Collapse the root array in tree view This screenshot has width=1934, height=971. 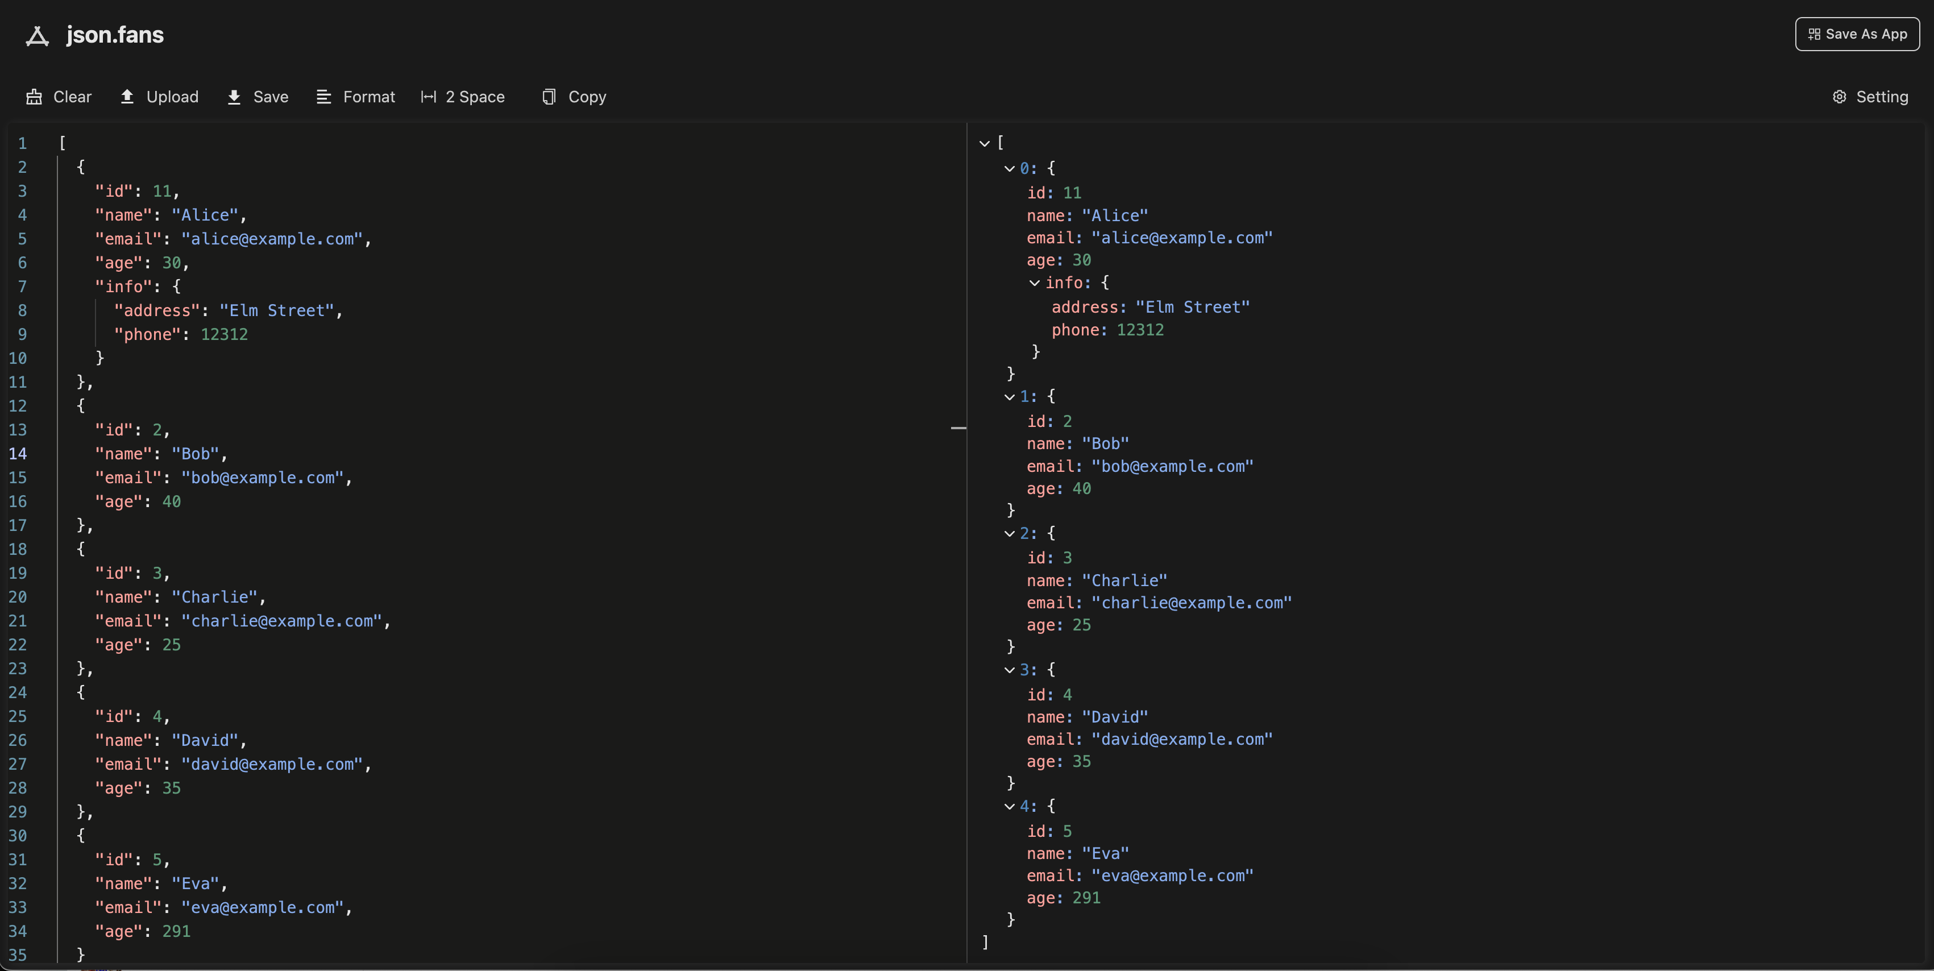click(x=984, y=143)
